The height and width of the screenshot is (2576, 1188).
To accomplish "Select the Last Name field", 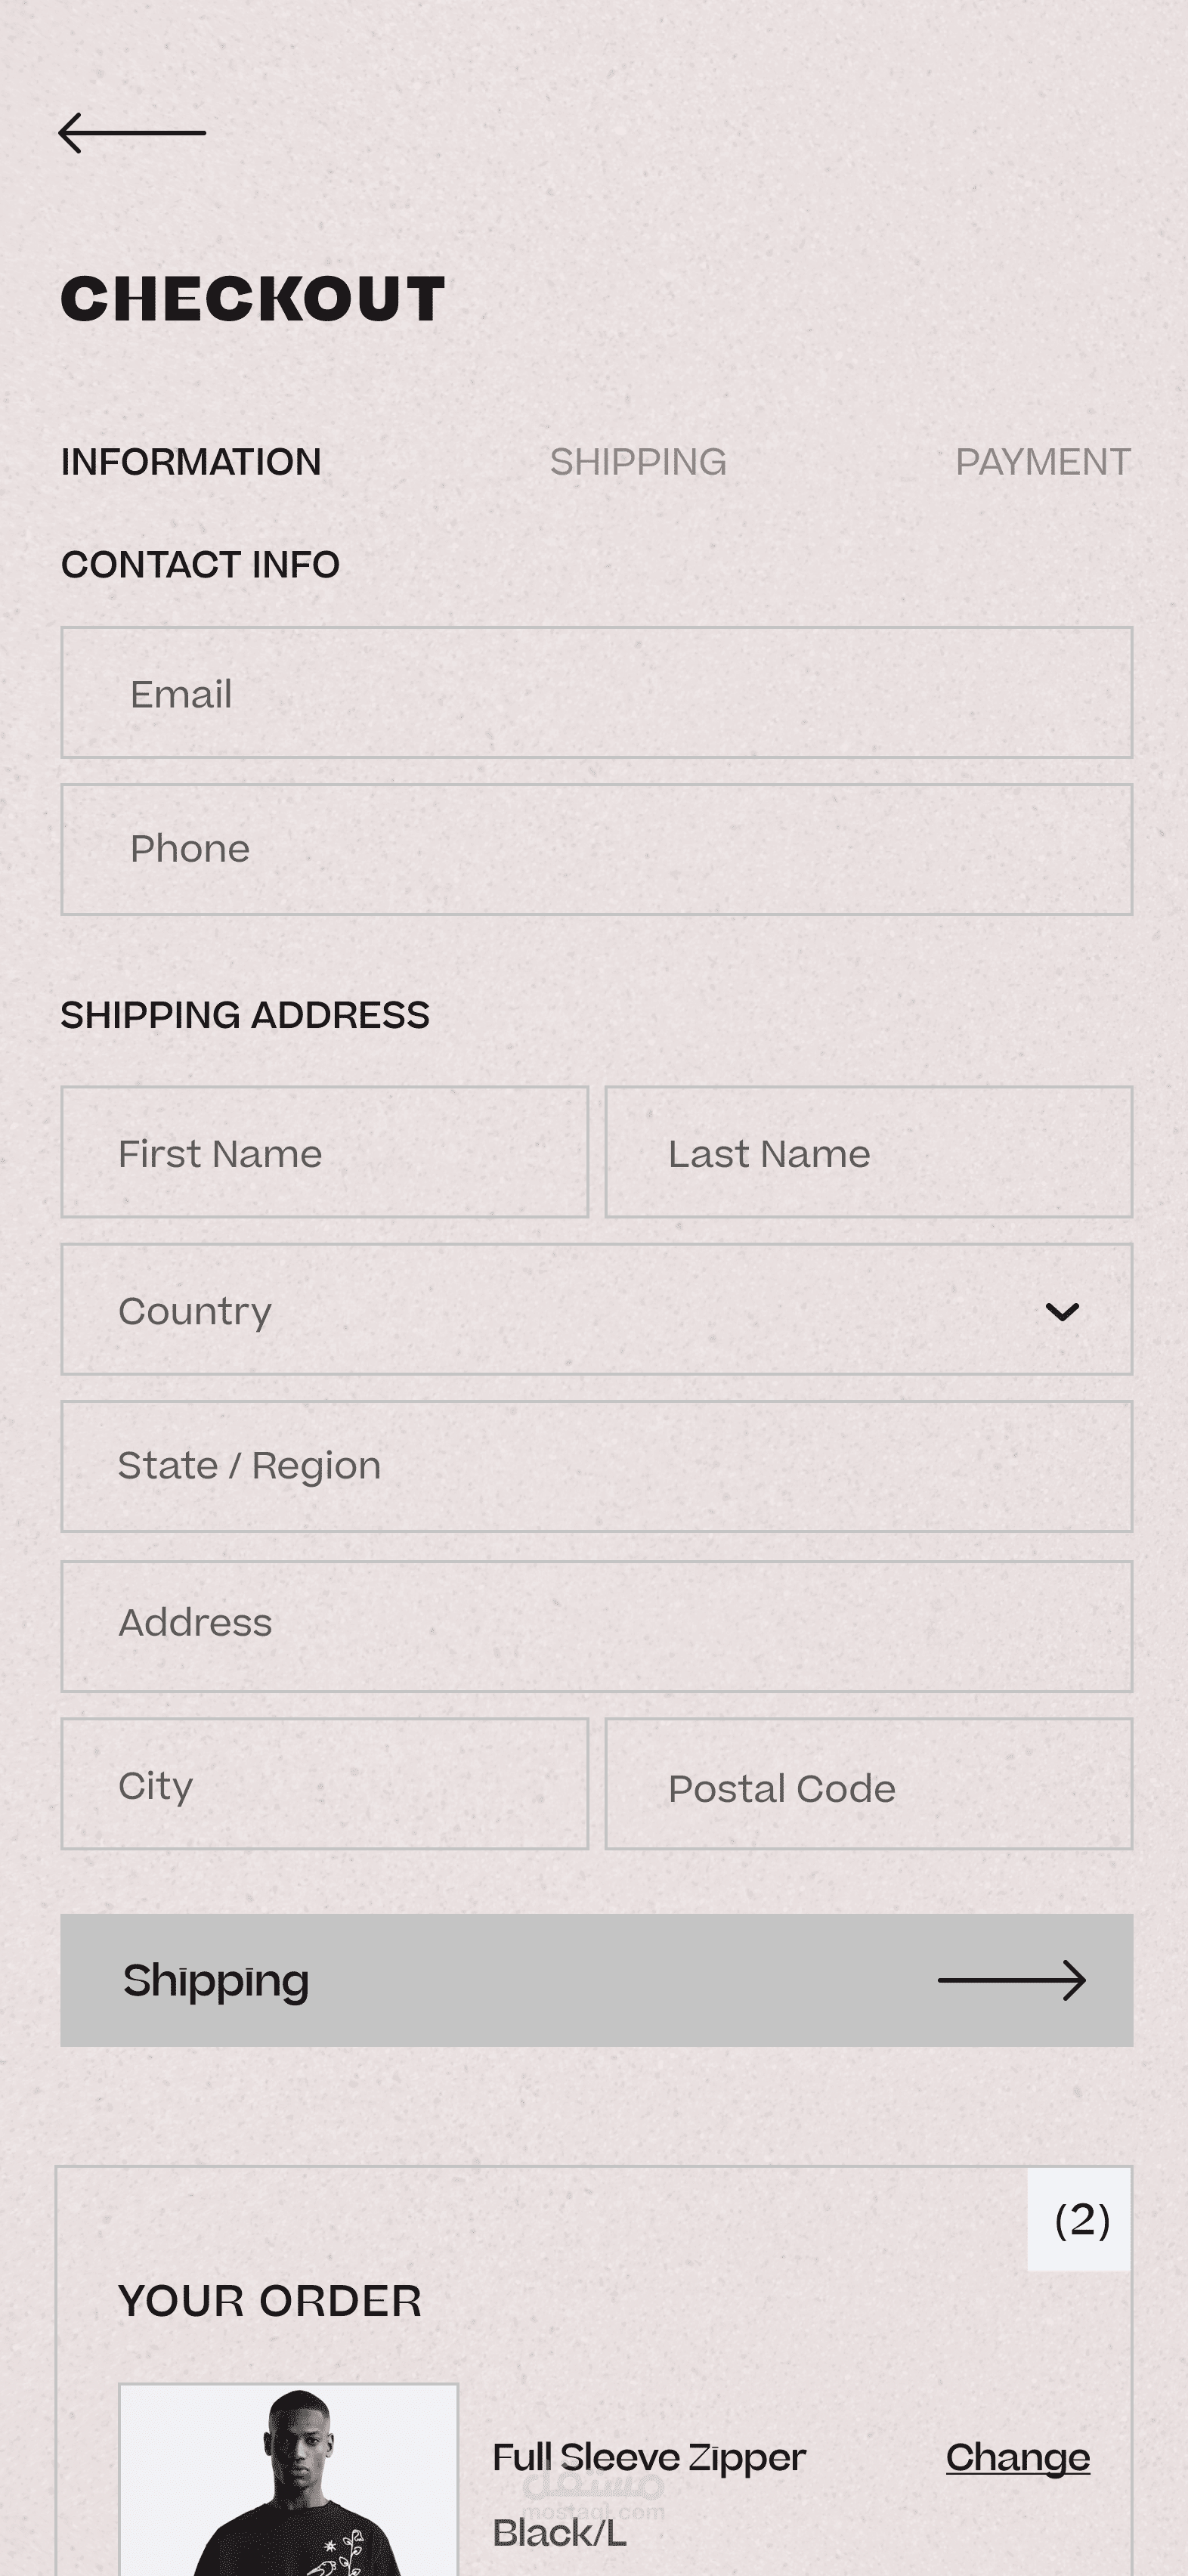I will (869, 1152).
